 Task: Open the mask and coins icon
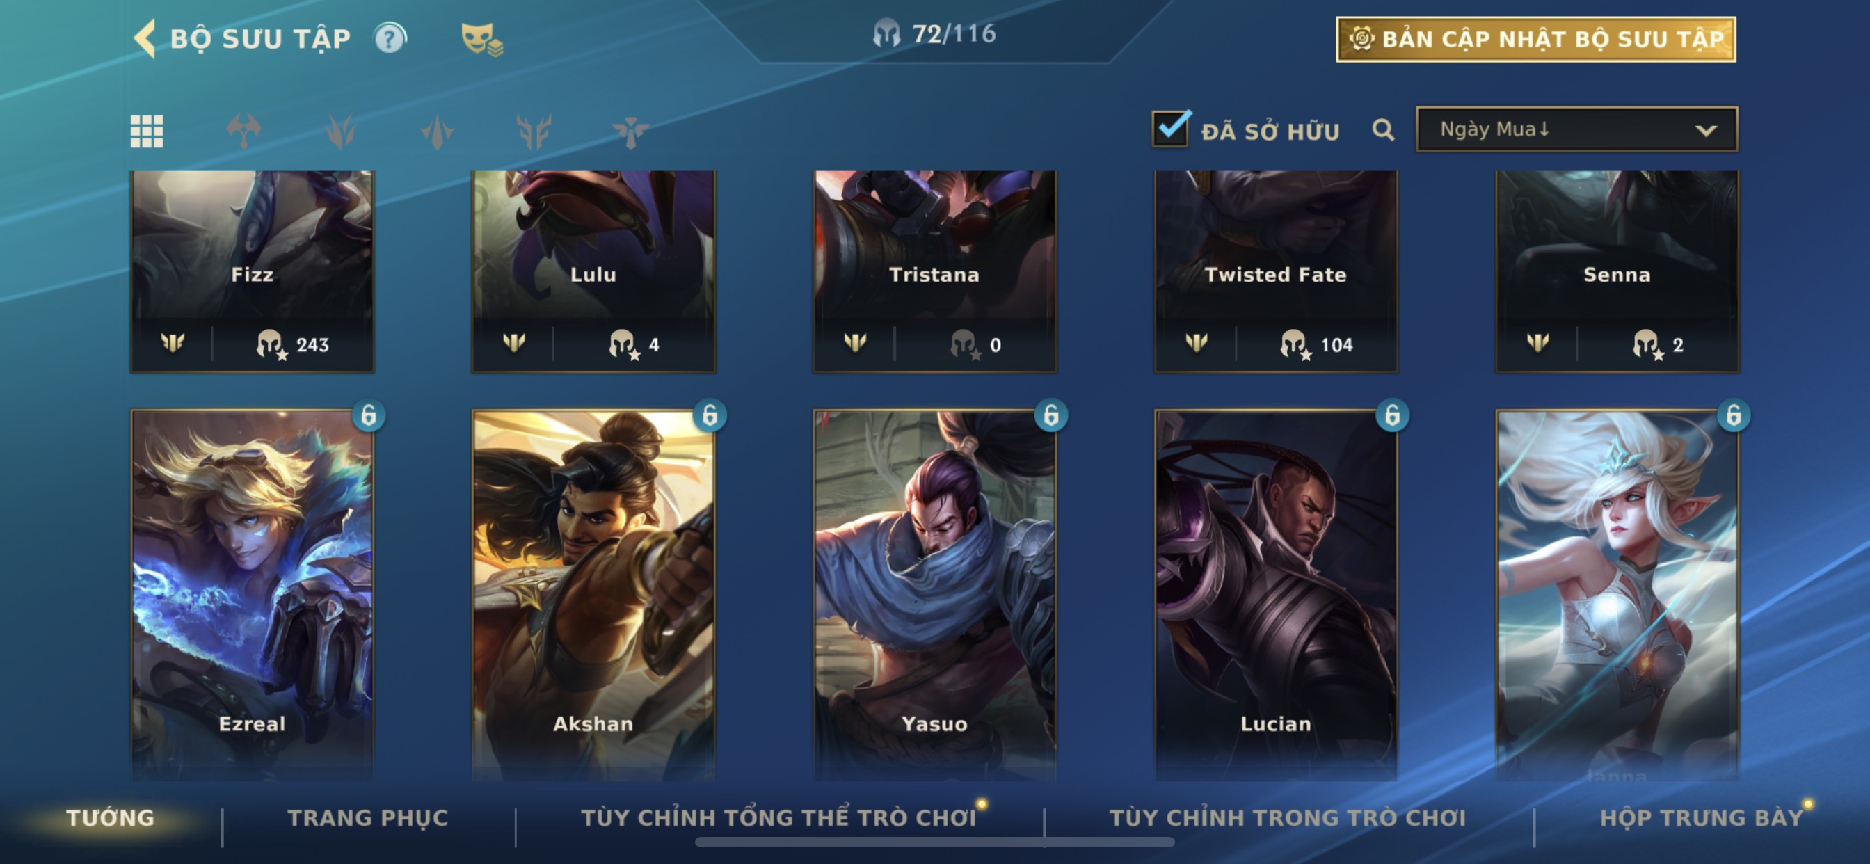coord(481,39)
